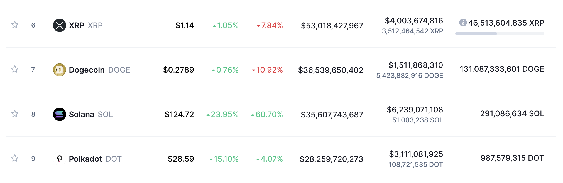Toggle the Dogecoin watchlist star

coord(15,69)
